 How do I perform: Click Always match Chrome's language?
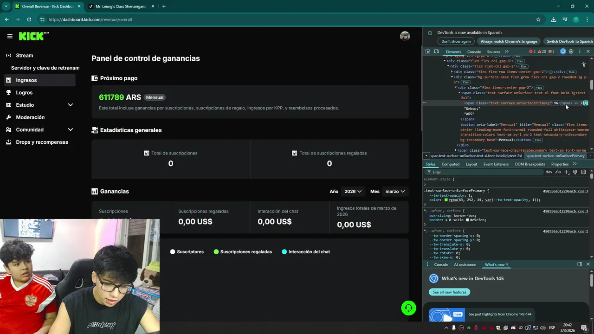pos(509,41)
